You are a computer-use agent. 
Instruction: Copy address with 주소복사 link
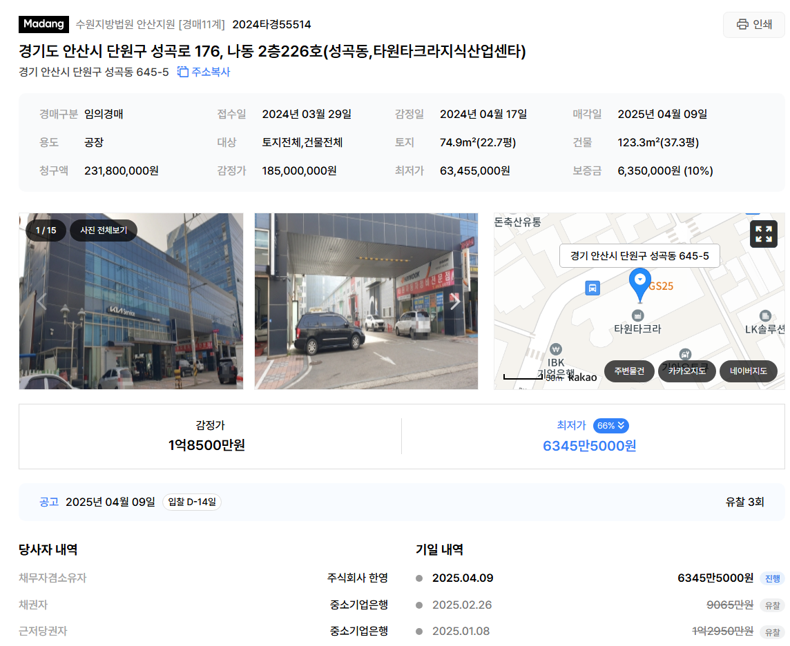click(x=204, y=72)
